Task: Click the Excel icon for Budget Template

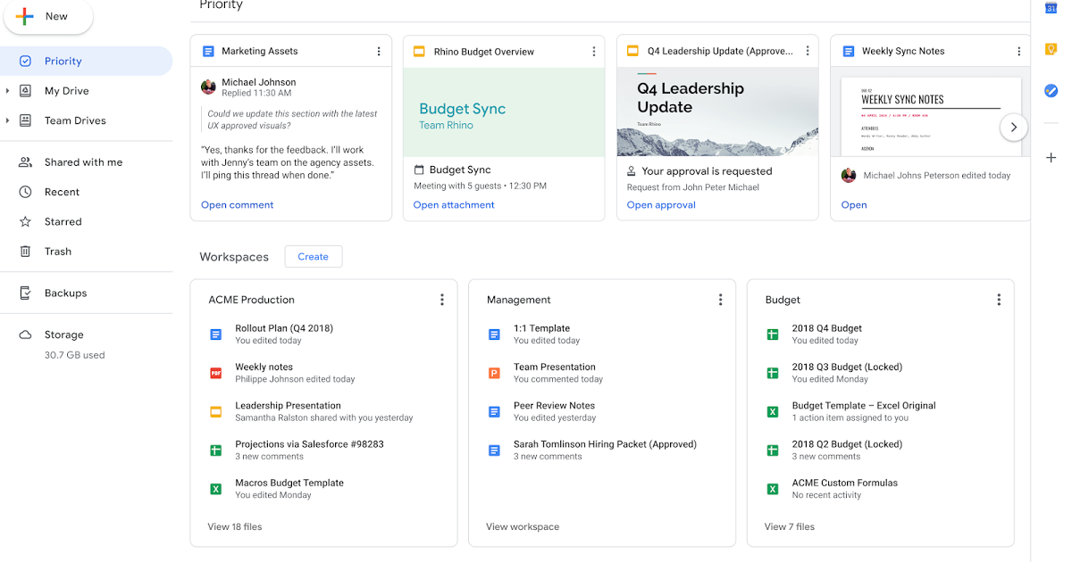Action: tap(771, 411)
